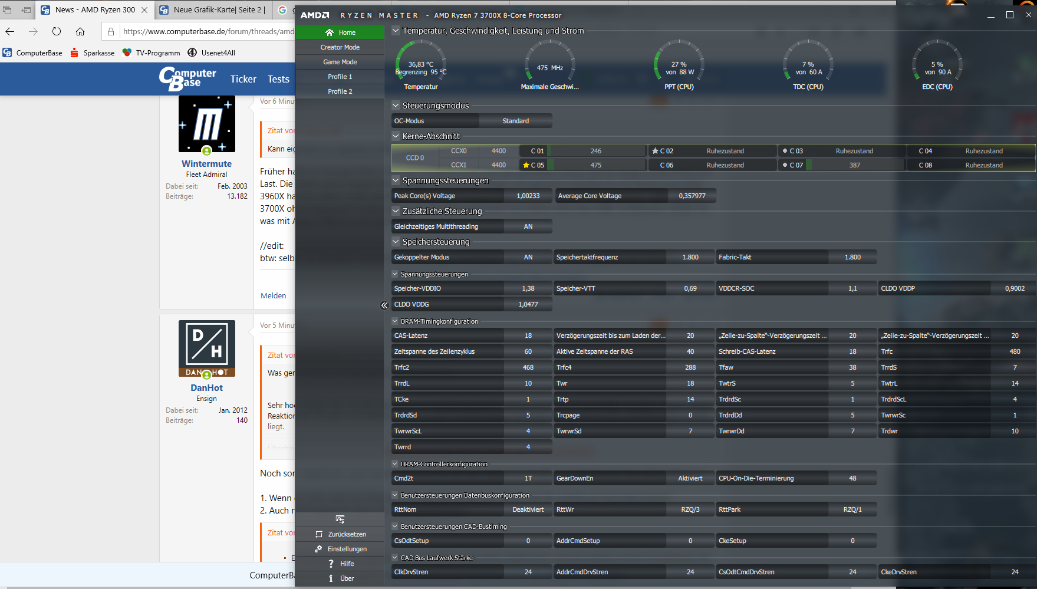Collapse Benutzersteuerungen CAD-Bustiming section
Image resolution: width=1037 pixels, height=589 pixels.
point(395,527)
